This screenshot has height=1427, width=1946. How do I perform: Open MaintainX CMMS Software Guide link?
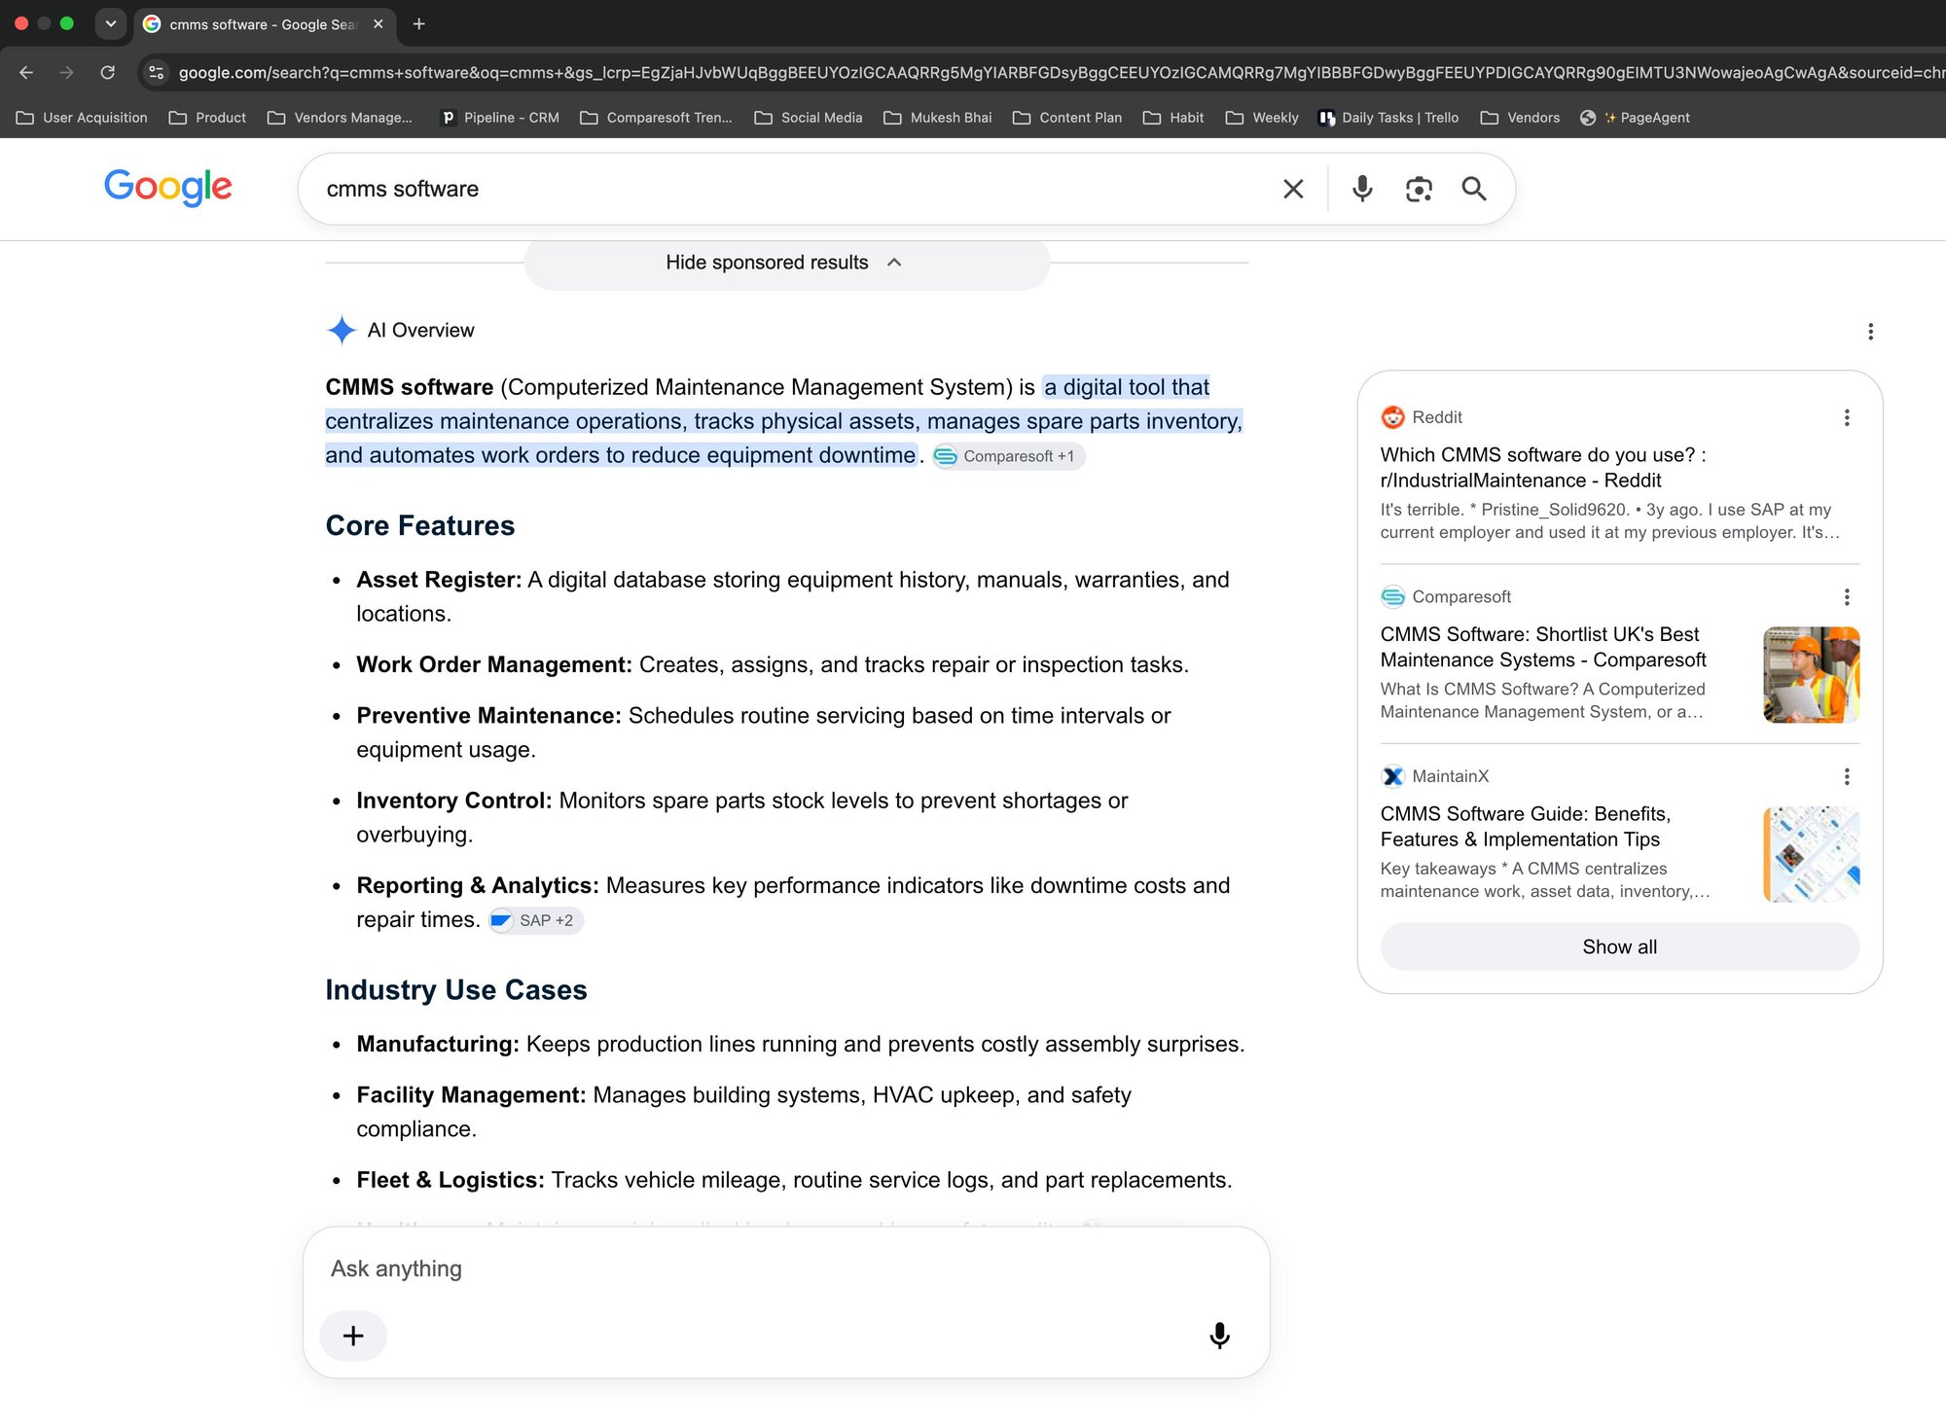coord(1525,827)
